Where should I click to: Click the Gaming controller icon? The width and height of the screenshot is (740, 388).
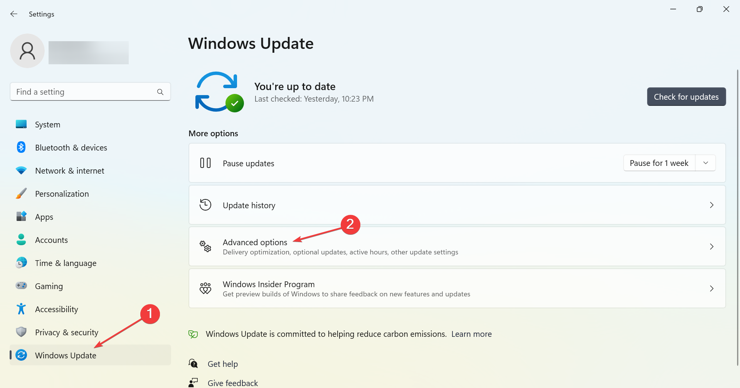click(x=21, y=286)
